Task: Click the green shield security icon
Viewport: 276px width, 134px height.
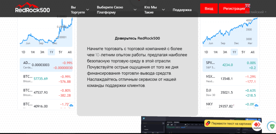Action: click(x=272, y=126)
